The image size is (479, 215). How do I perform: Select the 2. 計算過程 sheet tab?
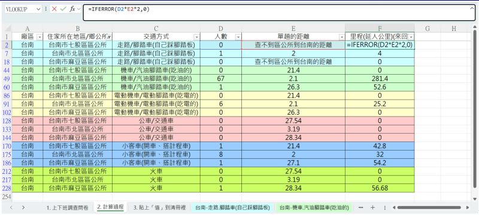pyautogui.click(x=110, y=207)
